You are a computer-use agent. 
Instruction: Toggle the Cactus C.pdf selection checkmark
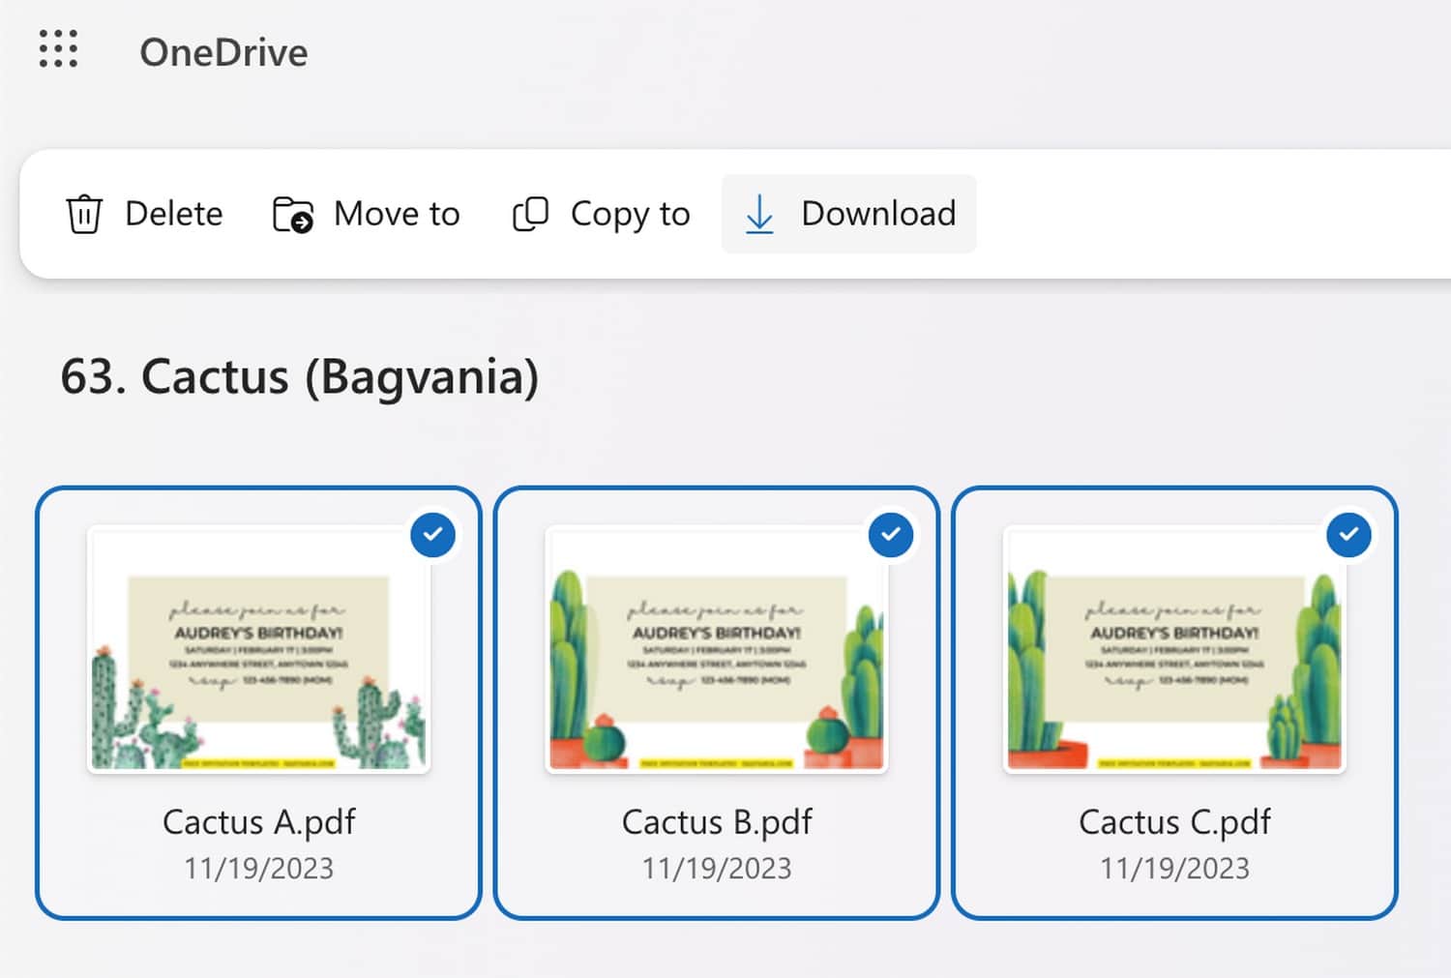pyautogui.click(x=1348, y=534)
